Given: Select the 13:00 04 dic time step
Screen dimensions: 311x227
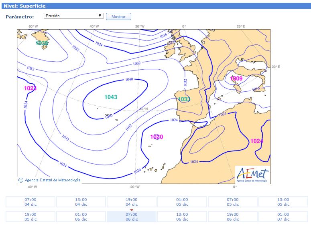Looking at the screenshot, I should [81, 202].
